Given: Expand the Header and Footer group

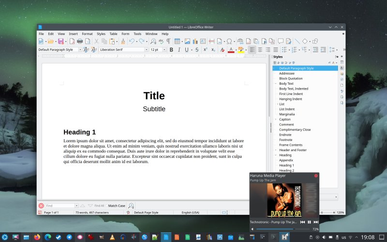Looking at the screenshot, I should click(276, 150).
